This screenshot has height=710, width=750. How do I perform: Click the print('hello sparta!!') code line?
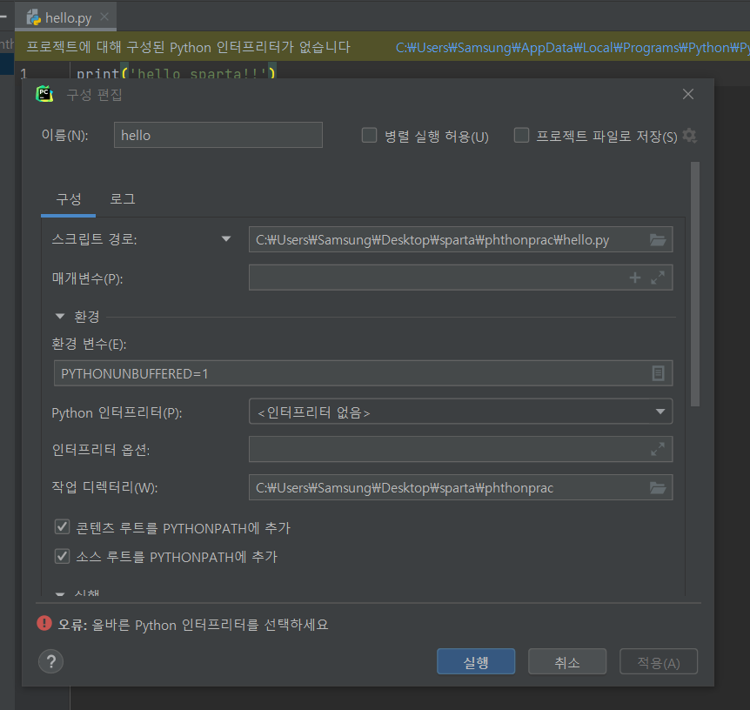[x=176, y=73]
